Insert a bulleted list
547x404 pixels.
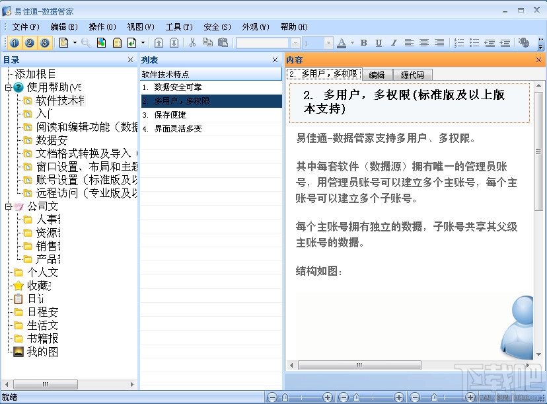tap(474, 43)
